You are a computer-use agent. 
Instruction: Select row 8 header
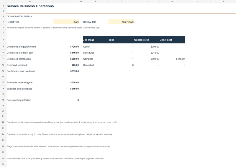click(x=3, y=40)
